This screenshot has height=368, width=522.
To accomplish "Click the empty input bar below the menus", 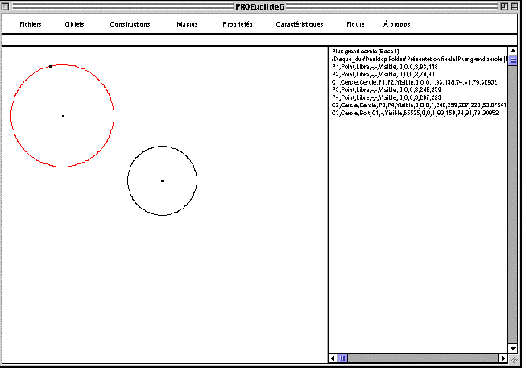I will (258, 39).
